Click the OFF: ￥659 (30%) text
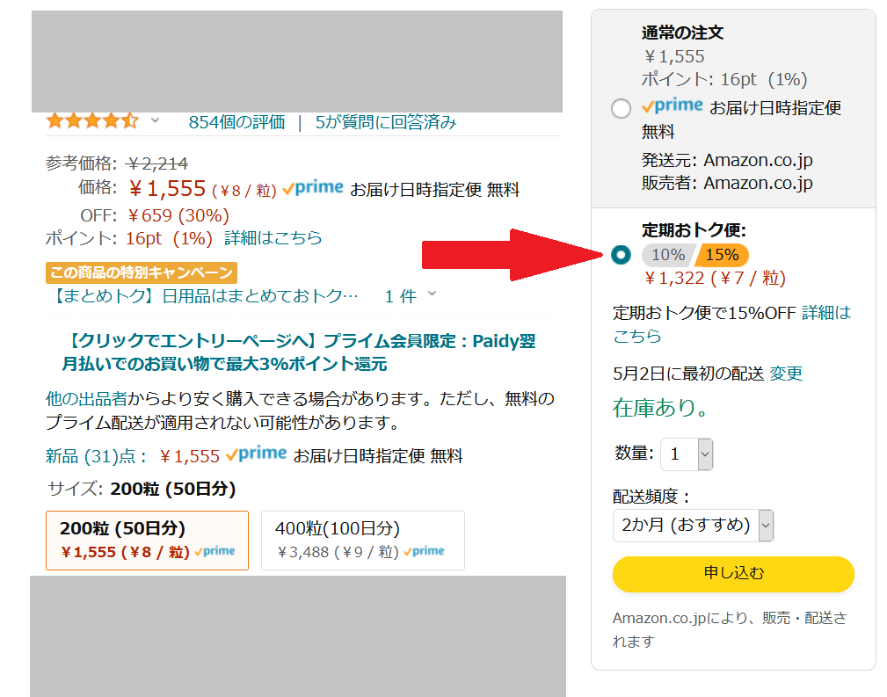The image size is (887, 697). pos(155,215)
